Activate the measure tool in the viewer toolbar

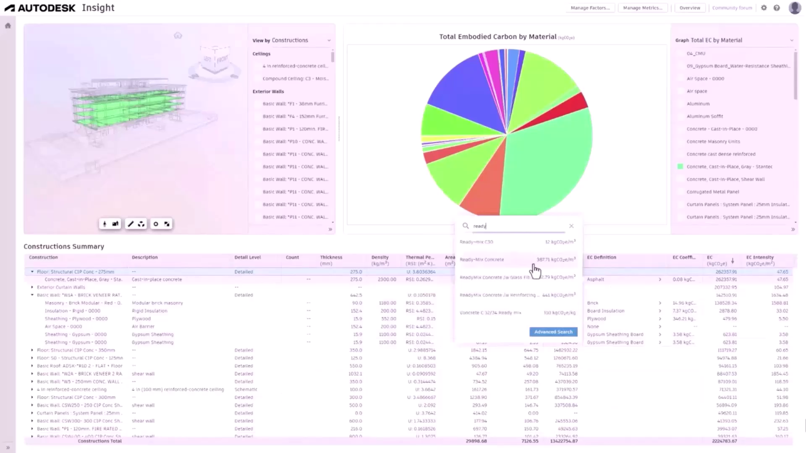tap(131, 224)
